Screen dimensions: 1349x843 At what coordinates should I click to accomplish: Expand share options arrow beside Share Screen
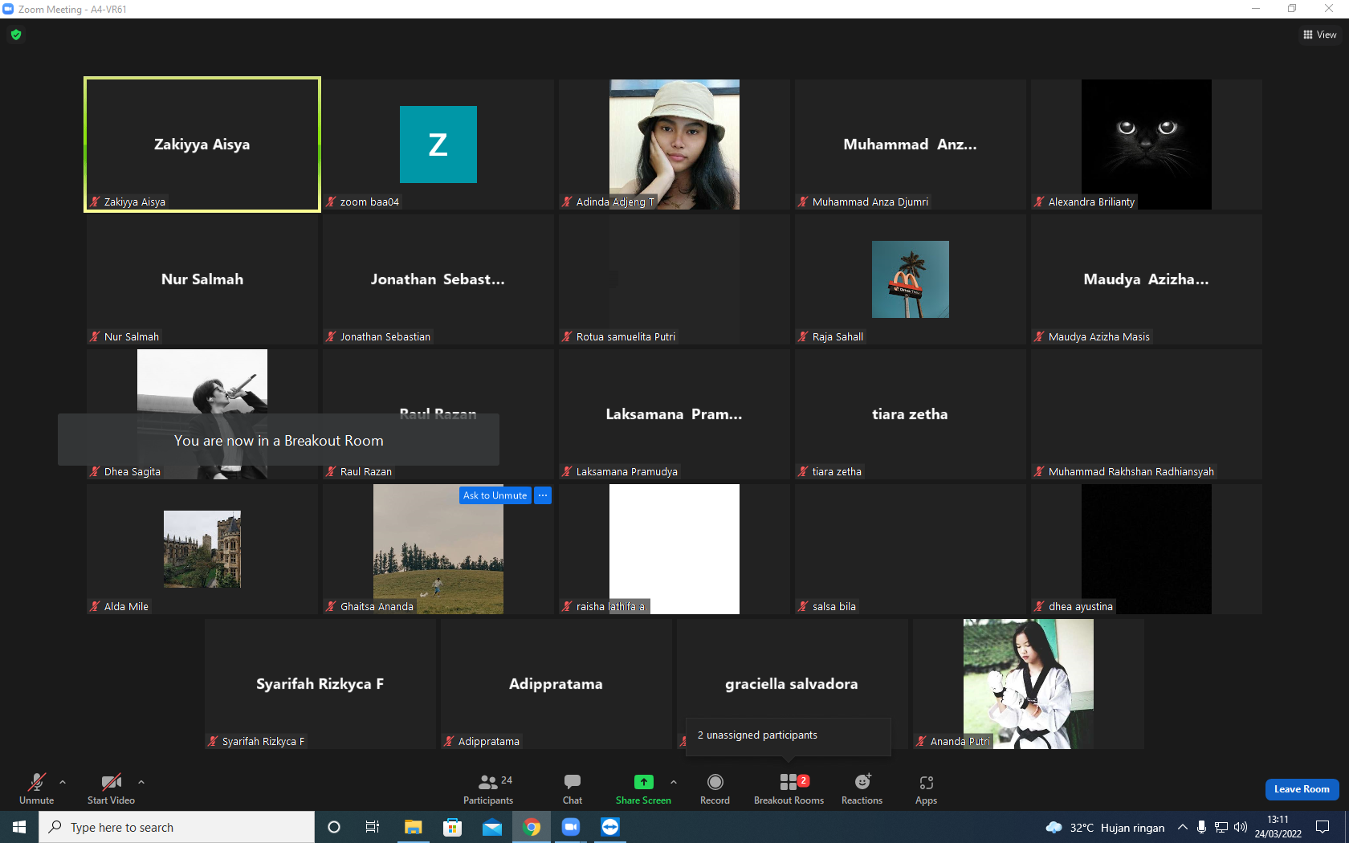(674, 781)
